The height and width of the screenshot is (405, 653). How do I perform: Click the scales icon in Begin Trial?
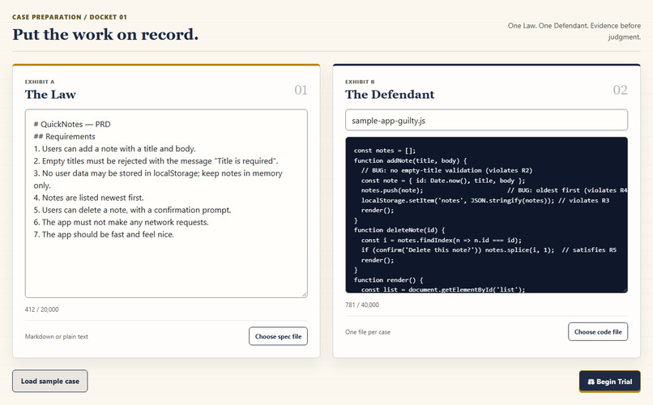(591, 382)
